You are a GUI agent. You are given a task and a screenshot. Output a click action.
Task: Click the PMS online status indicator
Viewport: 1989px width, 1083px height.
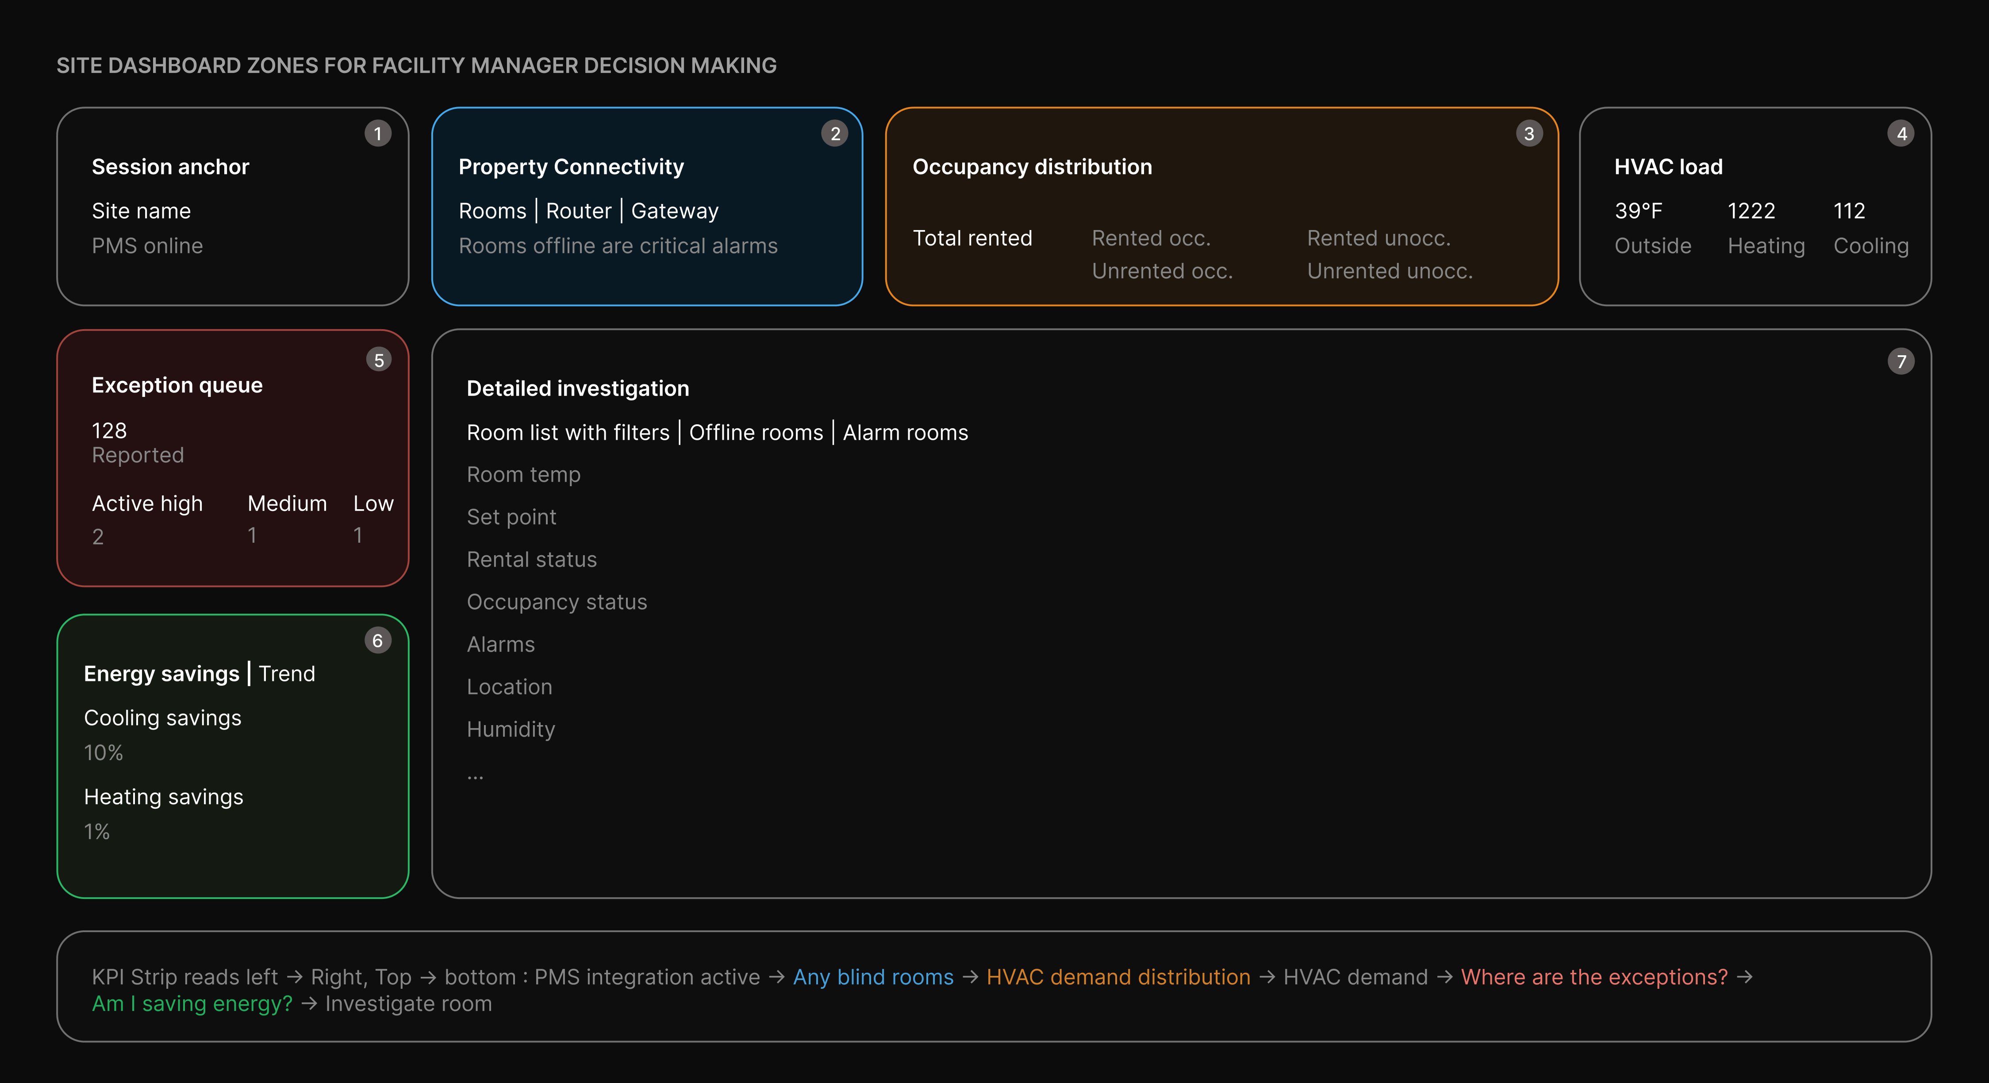(x=147, y=246)
